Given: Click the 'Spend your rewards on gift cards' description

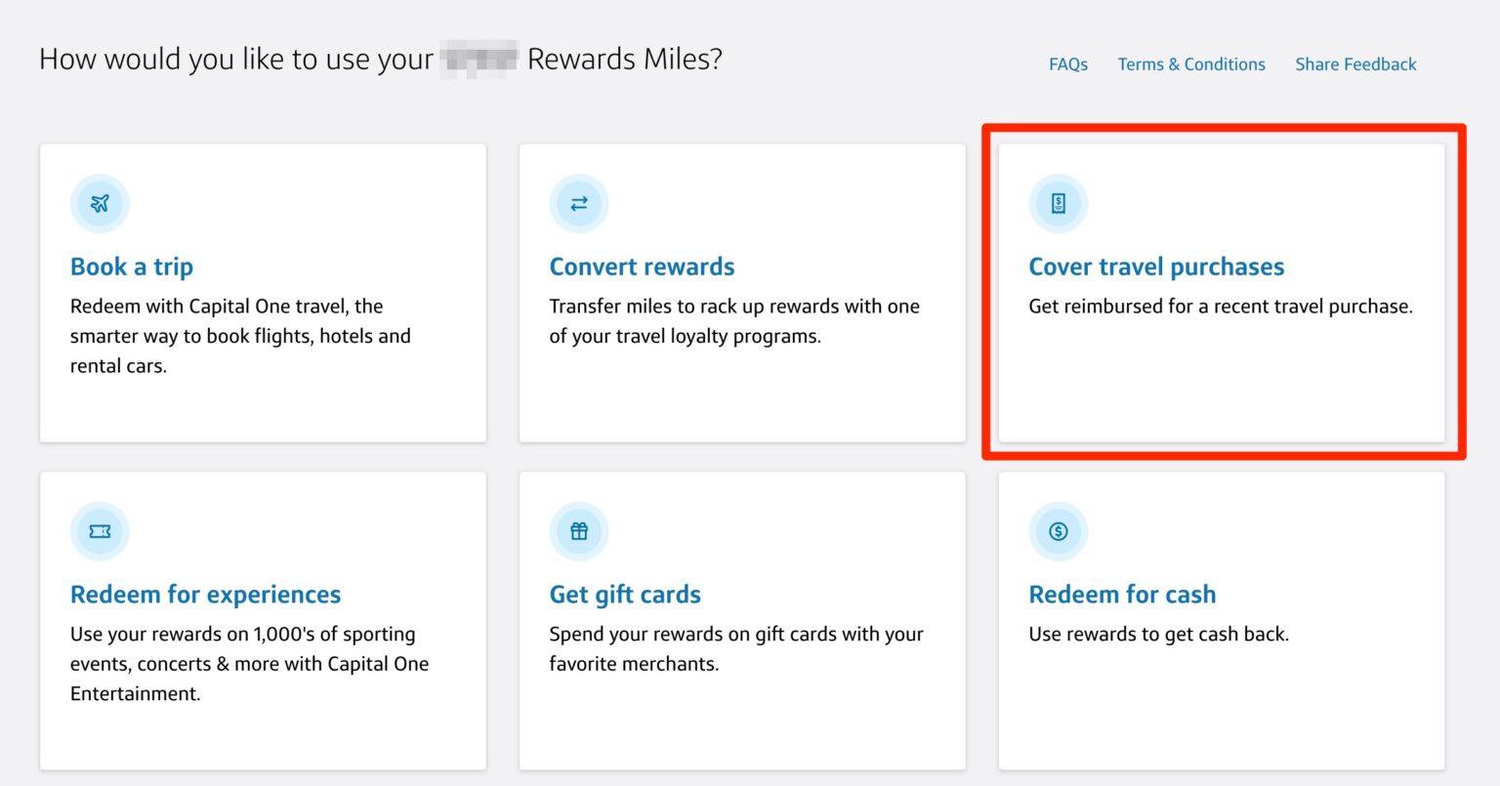Looking at the screenshot, I should coord(735,648).
